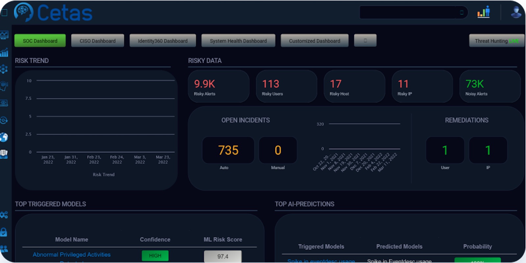This screenshot has width=526, height=263.
Task: Click the small icon inside the search bar
Action: tap(462, 12)
